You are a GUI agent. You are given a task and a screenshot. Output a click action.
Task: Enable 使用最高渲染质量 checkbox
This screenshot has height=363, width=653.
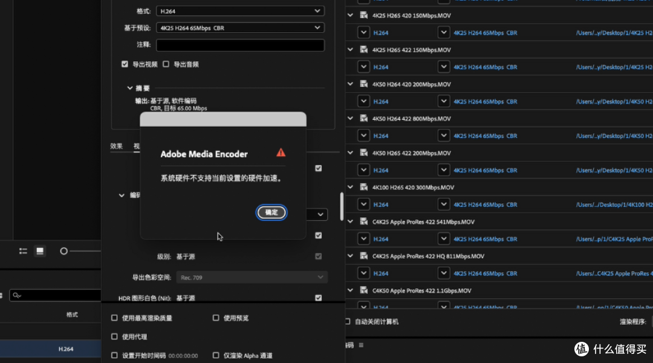tap(114, 318)
